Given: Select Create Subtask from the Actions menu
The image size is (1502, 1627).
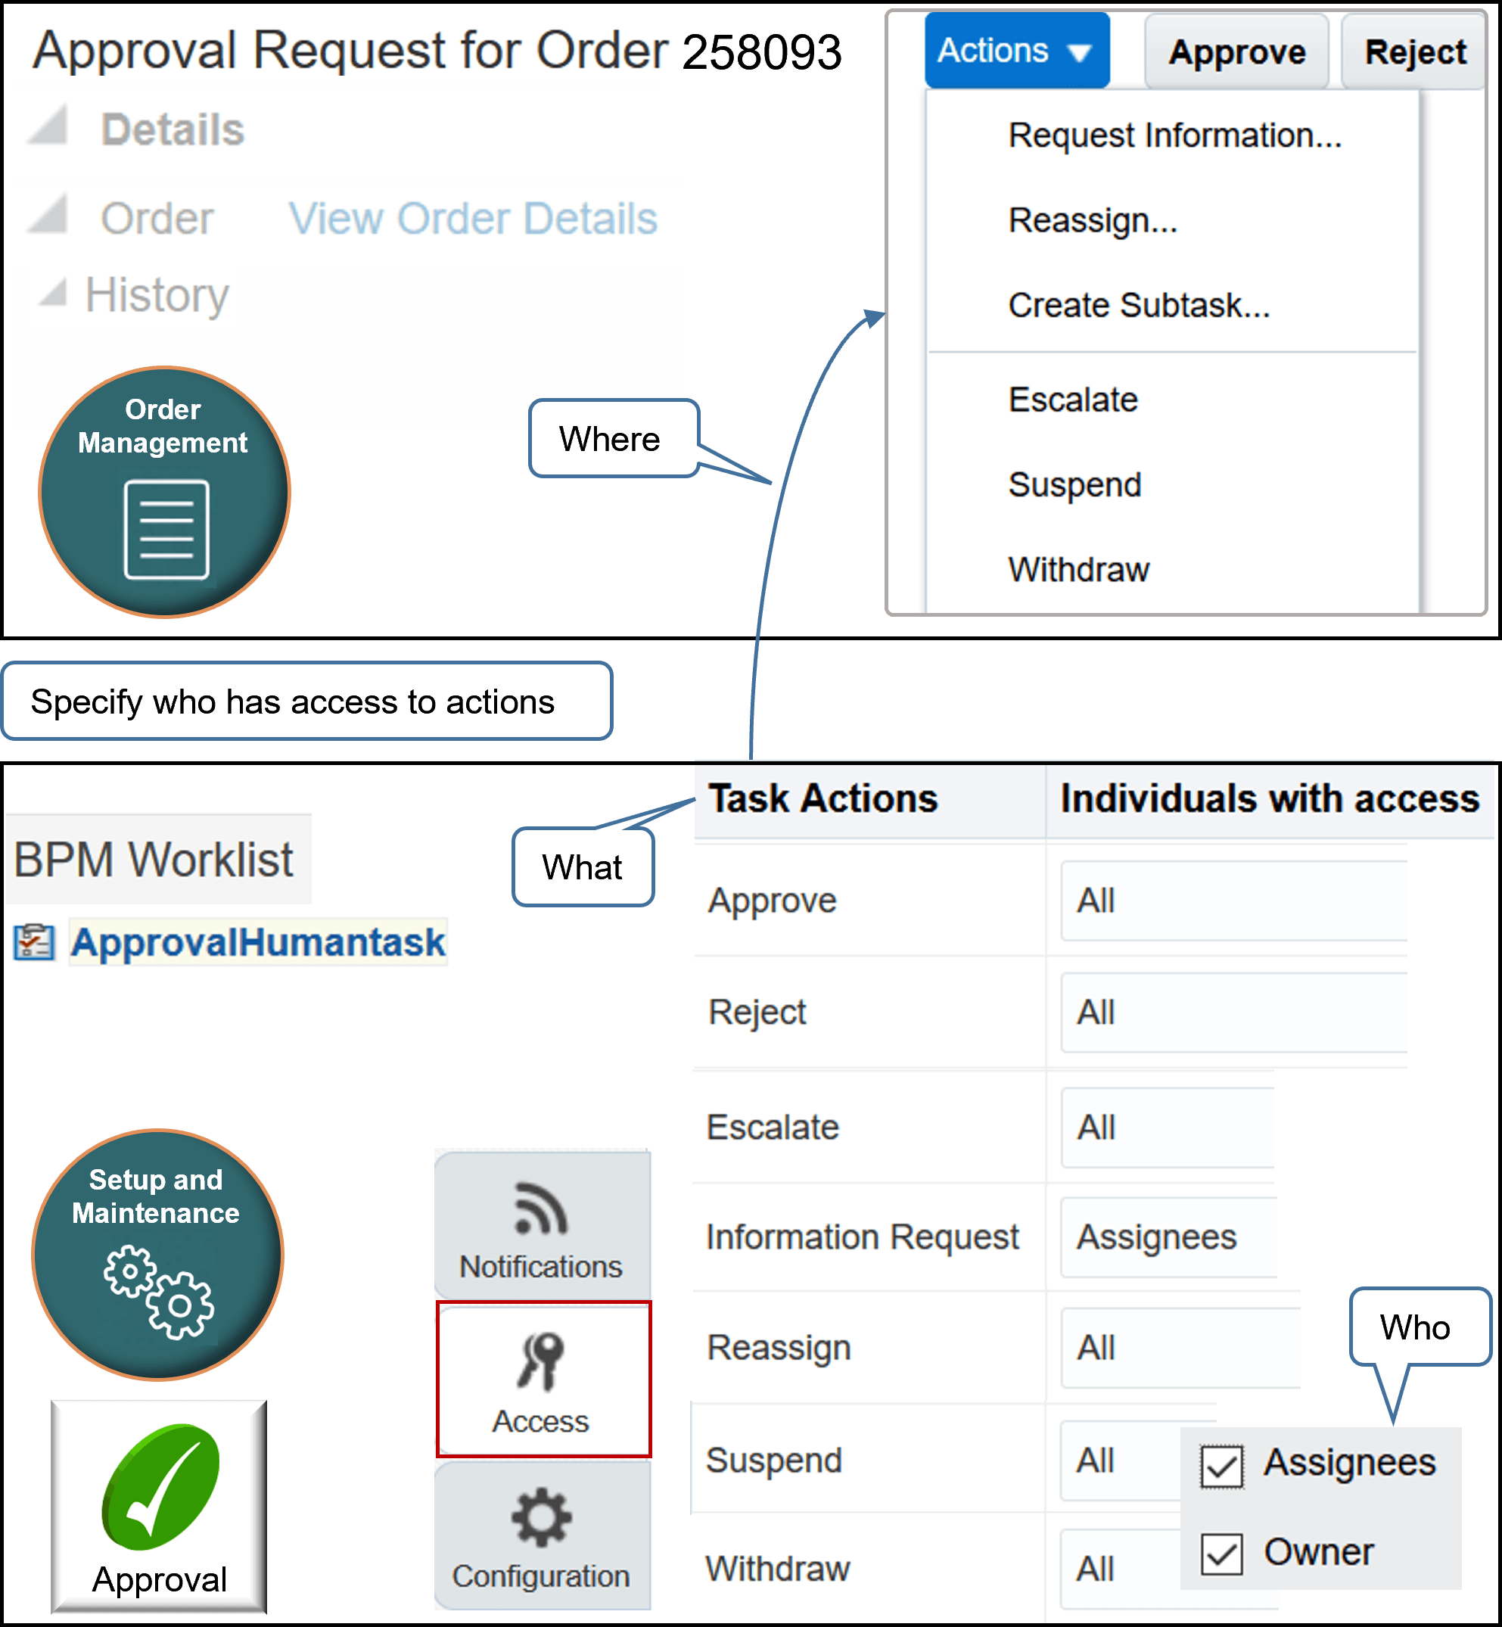Looking at the screenshot, I should (1138, 306).
